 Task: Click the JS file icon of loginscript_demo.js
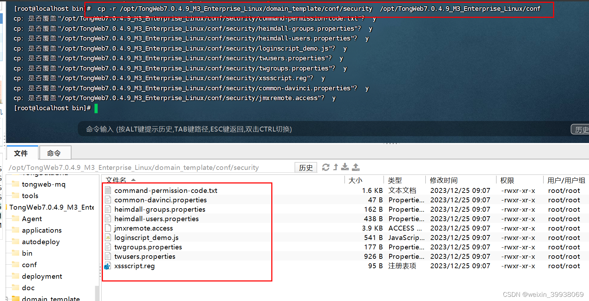108,237
